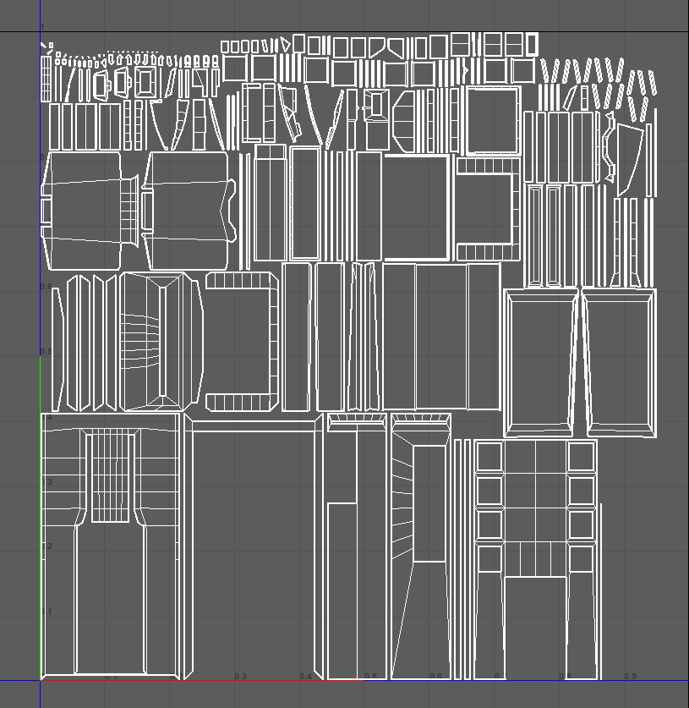This screenshot has width=689, height=708.
Task: Click the 0.3 label on the horizontal axis
Action: tap(240, 677)
